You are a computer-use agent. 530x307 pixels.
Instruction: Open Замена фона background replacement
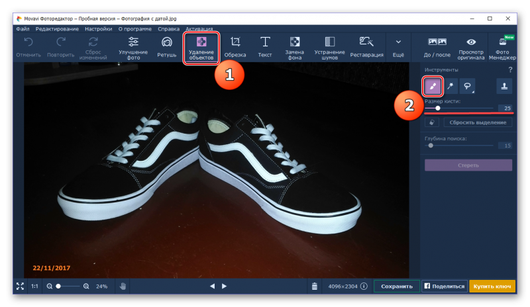296,47
